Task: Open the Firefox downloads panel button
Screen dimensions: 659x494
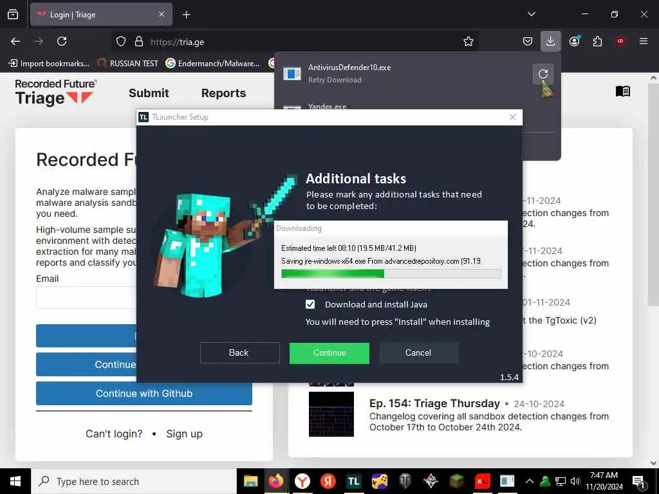Action: [551, 41]
